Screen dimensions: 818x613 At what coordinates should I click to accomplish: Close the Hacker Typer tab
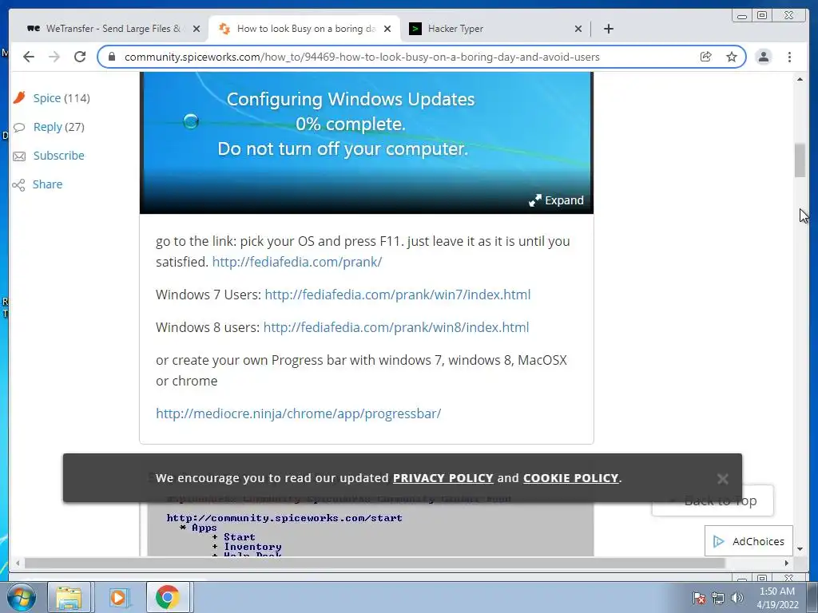(578, 29)
